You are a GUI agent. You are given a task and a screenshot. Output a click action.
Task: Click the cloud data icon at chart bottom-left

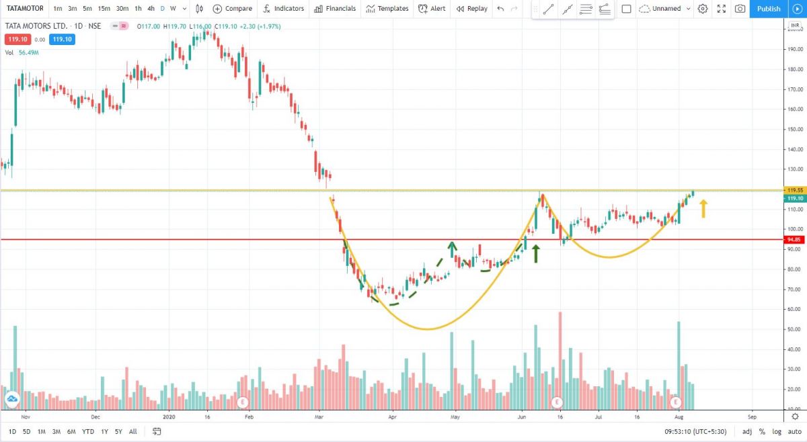click(x=12, y=399)
